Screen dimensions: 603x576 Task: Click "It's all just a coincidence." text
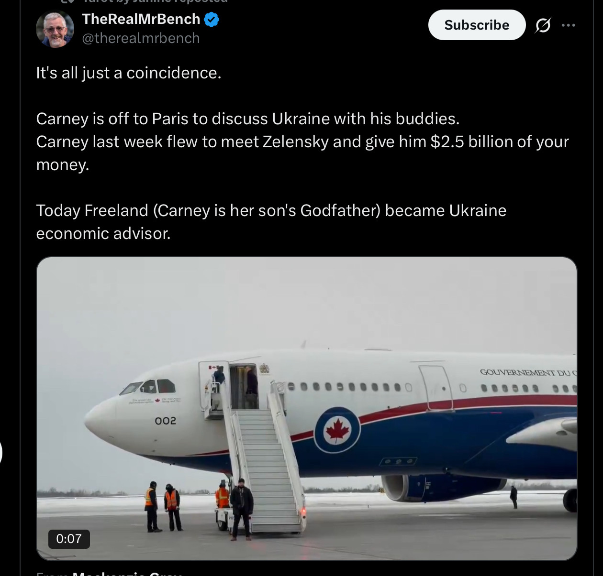tap(129, 73)
